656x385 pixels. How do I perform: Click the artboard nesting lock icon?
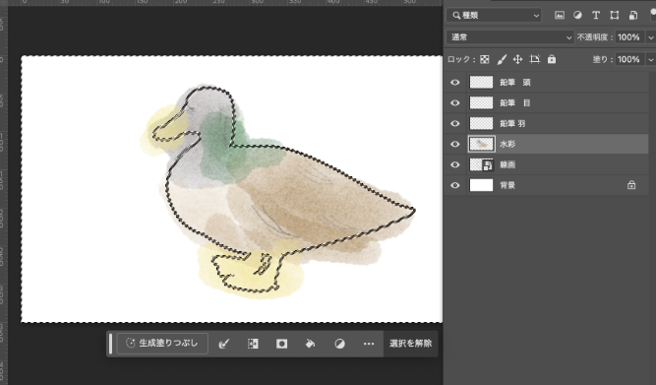tap(535, 59)
